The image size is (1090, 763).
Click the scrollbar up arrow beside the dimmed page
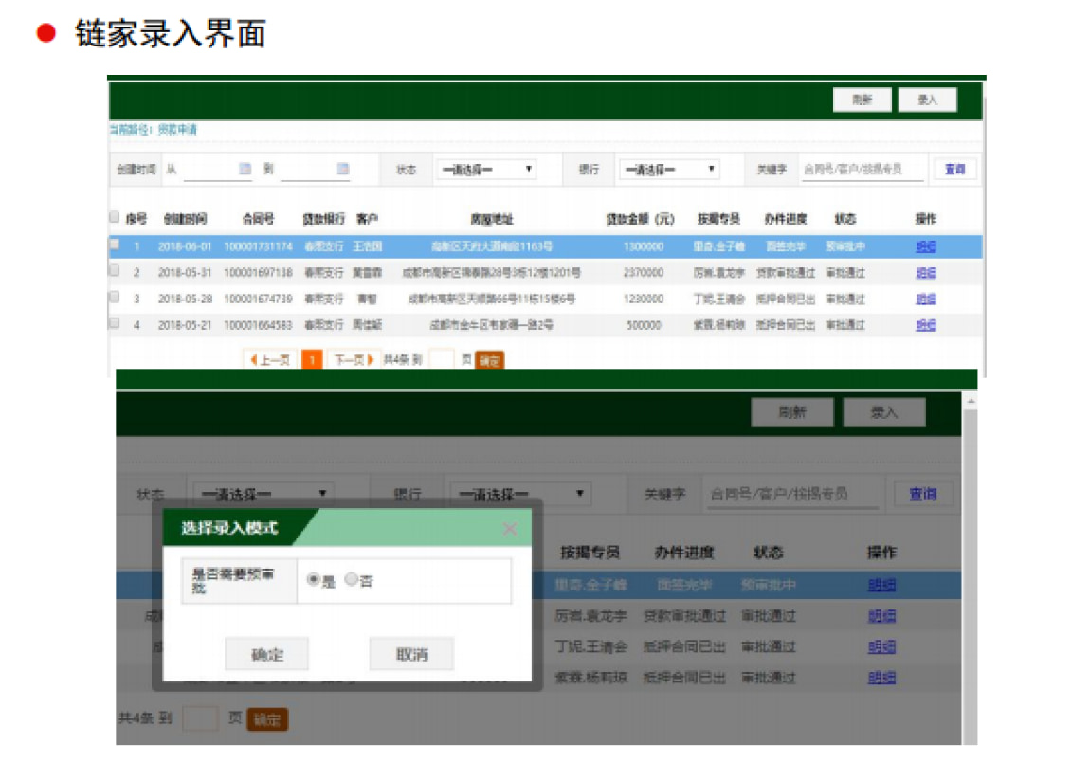971,402
